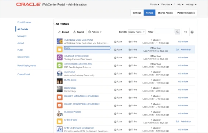Image resolution: width=208 pixels, height=133 pixels.
Task: Collapse the sidebar using the arrow handle
Action: (x=53, y=24)
